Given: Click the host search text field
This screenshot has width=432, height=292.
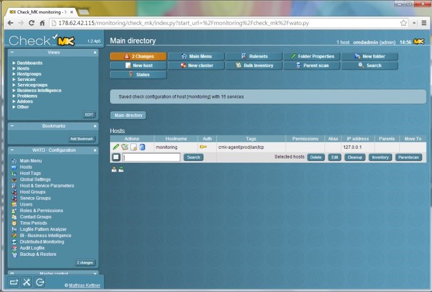Looking at the screenshot, I should (152, 157).
